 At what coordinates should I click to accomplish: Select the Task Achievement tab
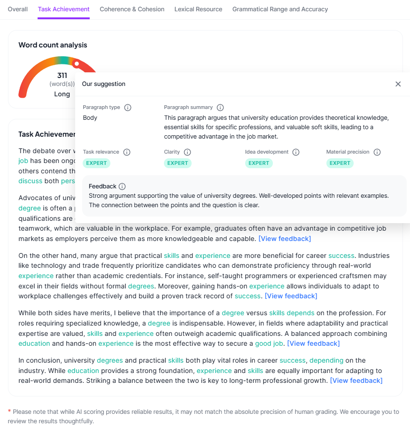click(64, 9)
